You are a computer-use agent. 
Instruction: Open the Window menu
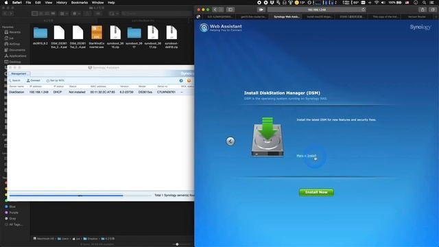[x=97, y=3]
